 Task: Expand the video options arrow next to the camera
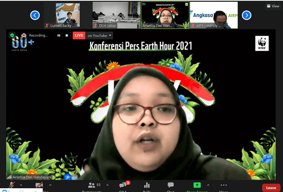(x=50, y=185)
